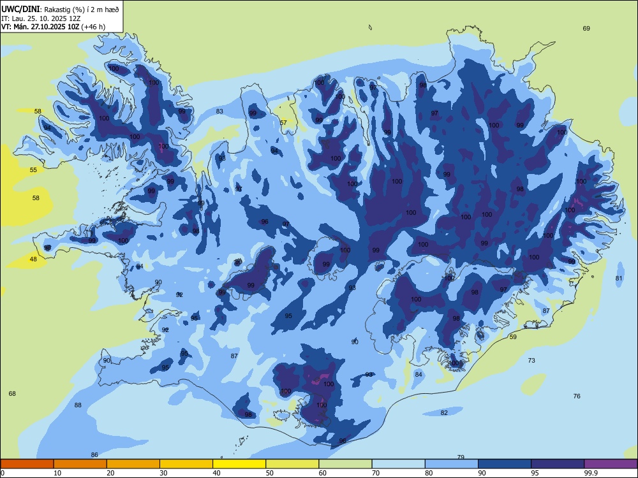The width and height of the screenshot is (638, 478).
Task: Click the '82' value off the south coast
Action: point(444,413)
